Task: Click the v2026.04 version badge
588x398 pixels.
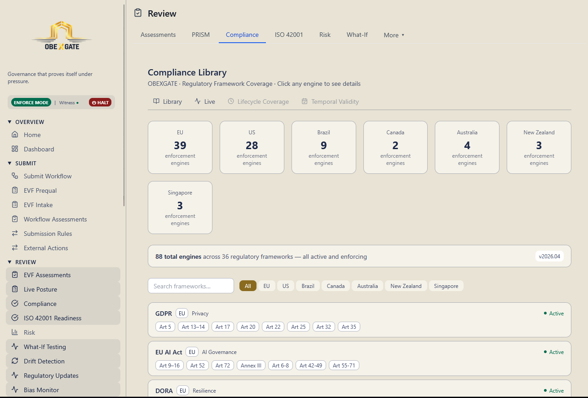Action: tap(549, 256)
